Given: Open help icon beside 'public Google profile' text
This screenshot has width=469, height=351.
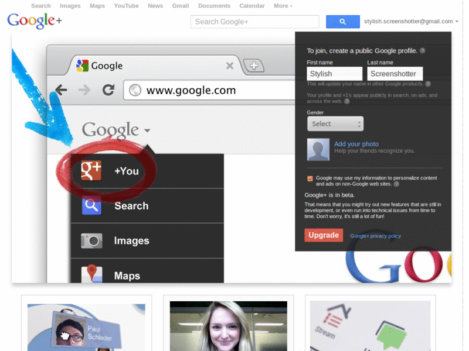Looking at the screenshot, I should coord(423,51).
